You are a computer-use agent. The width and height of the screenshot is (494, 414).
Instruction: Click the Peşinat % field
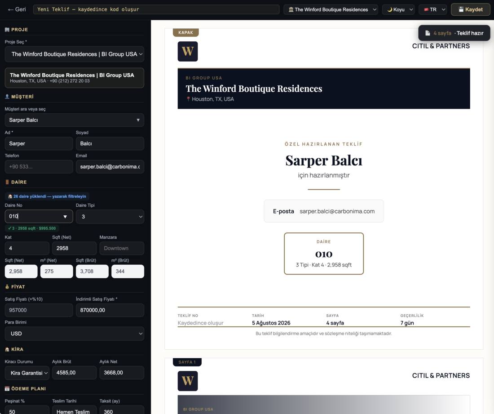click(27, 410)
